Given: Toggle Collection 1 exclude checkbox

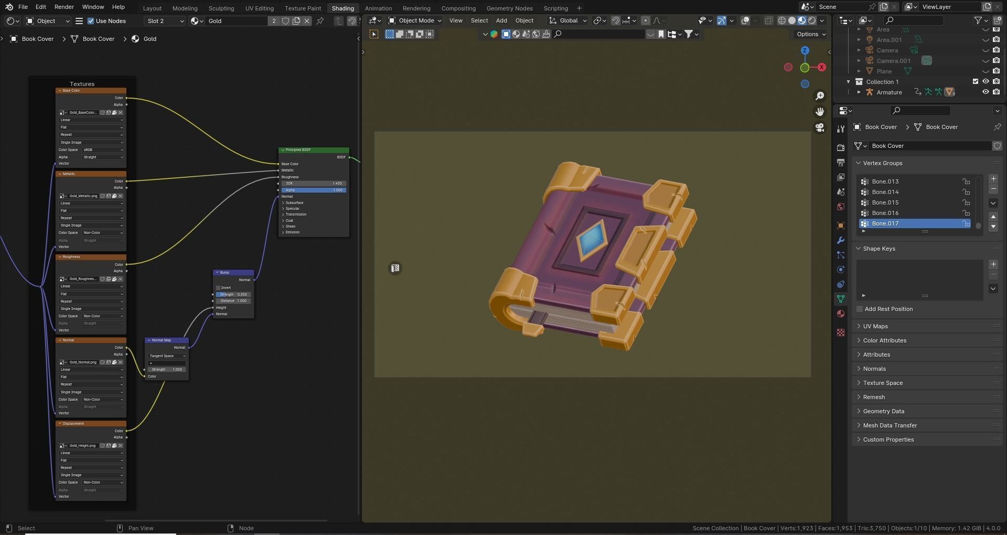Looking at the screenshot, I should coord(975,82).
